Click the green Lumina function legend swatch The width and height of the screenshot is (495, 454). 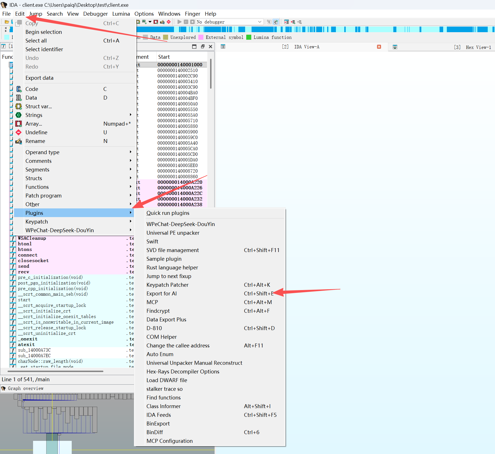(249, 37)
